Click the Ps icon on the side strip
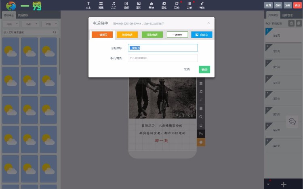The image size is (303, 189). coord(201,134)
